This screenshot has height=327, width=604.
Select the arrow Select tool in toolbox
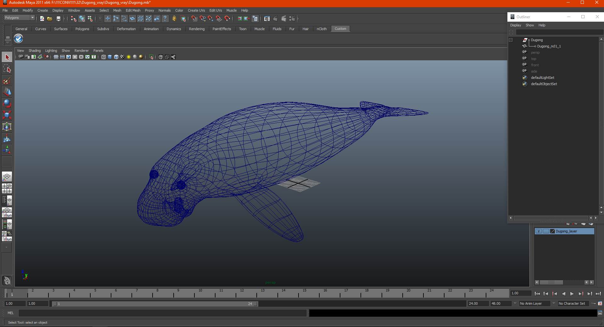[7, 57]
